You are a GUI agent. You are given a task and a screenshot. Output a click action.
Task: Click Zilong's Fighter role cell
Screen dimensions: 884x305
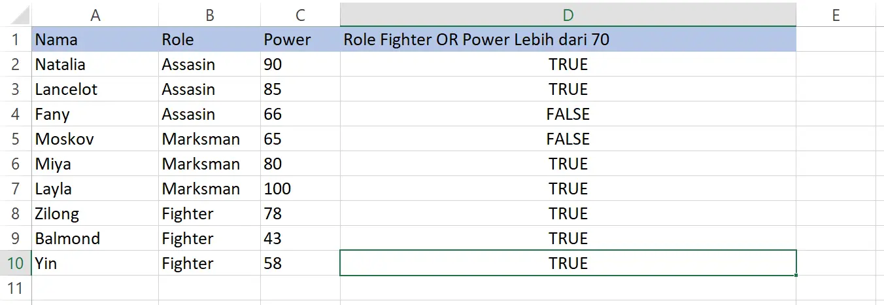pos(209,213)
